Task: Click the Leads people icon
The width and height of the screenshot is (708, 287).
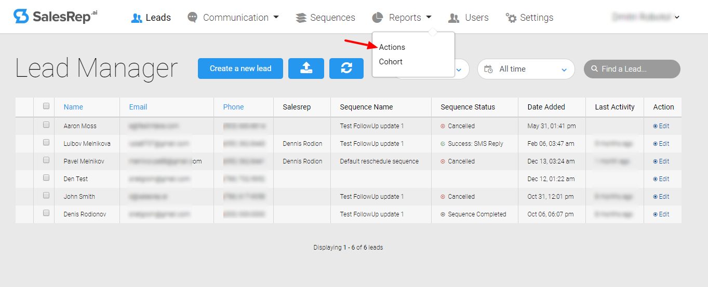Action: tap(137, 18)
